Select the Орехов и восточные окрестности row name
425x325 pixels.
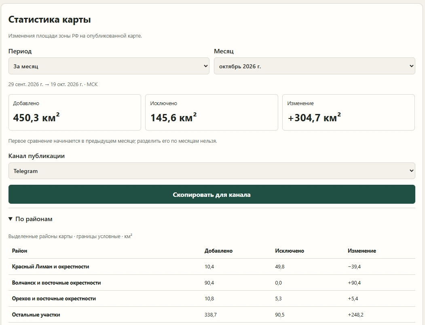coord(54,299)
